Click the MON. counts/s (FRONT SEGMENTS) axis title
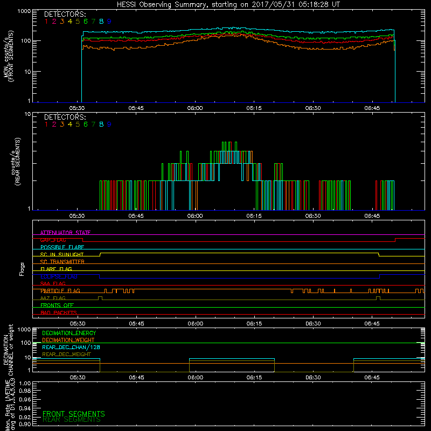 tap(8, 56)
